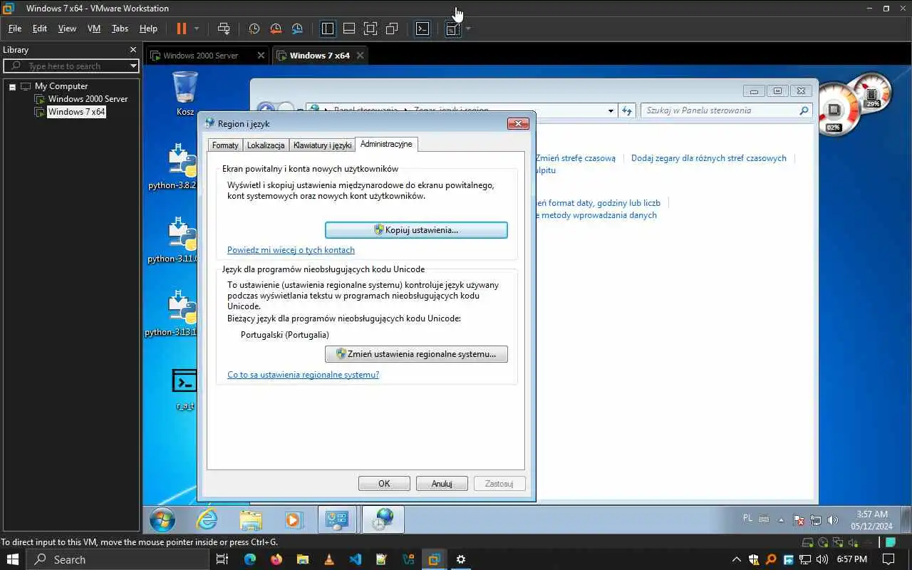Click the Pause/Suspend VM toolbar icon
The width and height of the screenshot is (912, 570).
click(x=181, y=28)
